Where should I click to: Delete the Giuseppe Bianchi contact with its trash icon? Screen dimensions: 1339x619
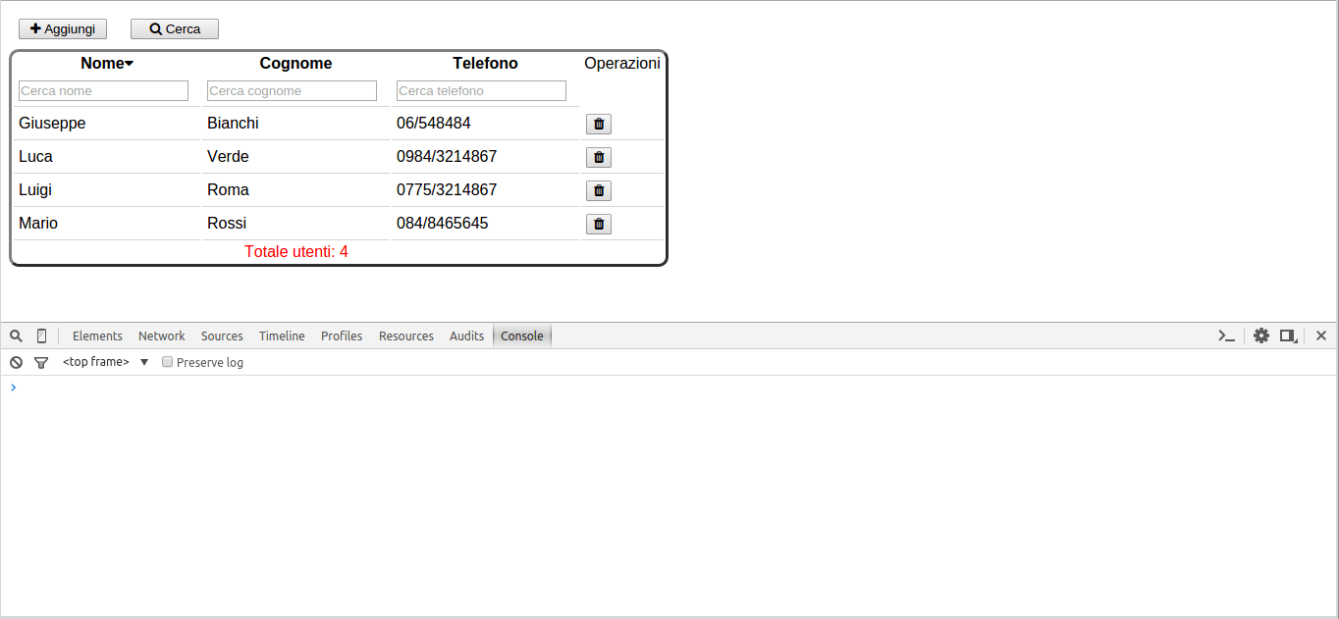tap(598, 124)
